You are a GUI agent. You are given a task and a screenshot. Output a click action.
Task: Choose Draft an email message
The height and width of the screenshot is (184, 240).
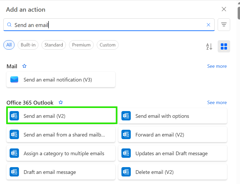point(61,172)
